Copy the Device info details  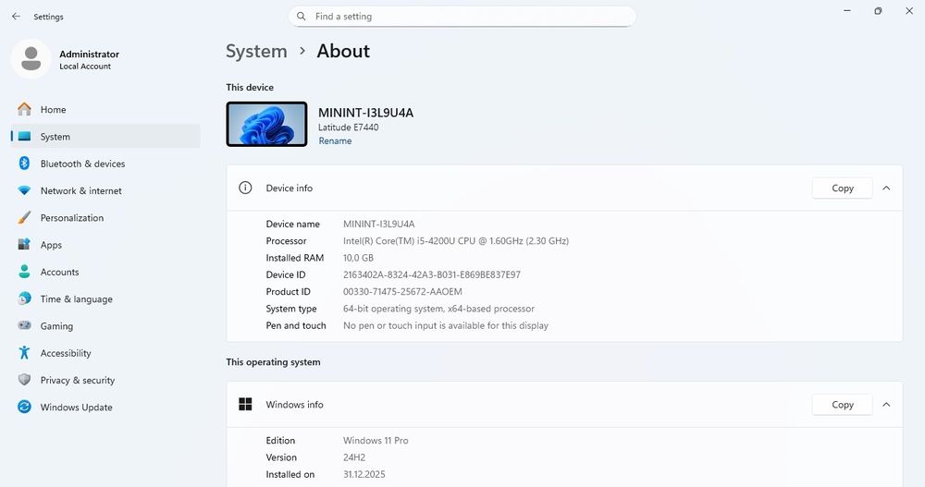843,189
